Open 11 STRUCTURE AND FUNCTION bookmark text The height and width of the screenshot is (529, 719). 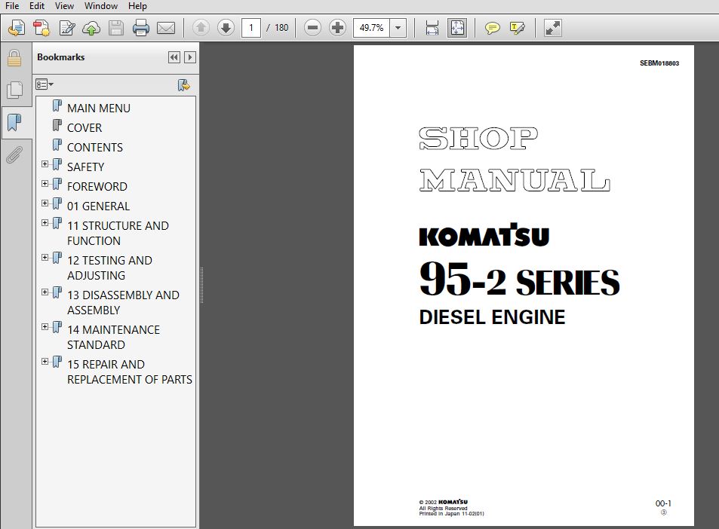(x=118, y=233)
